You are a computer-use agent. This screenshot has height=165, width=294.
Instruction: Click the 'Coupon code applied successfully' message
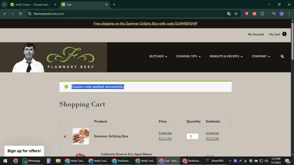(x=98, y=87)
